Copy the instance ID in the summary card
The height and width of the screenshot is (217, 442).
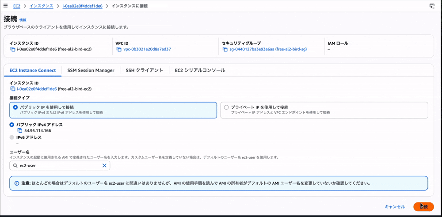[12, 49]
